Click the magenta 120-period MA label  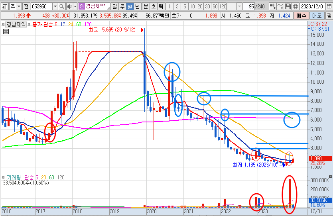88,24
